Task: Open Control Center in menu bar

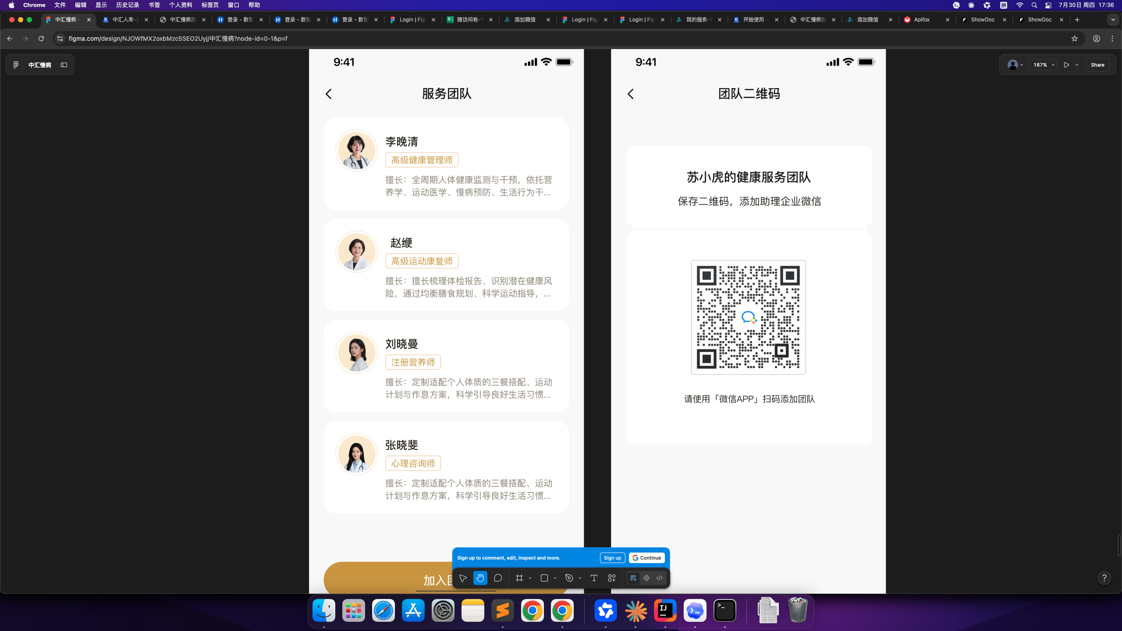Action: click(x=1048, y=5)
